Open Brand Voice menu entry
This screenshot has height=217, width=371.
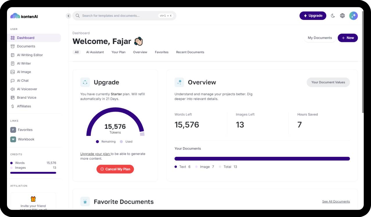click(x=34, y=98)
